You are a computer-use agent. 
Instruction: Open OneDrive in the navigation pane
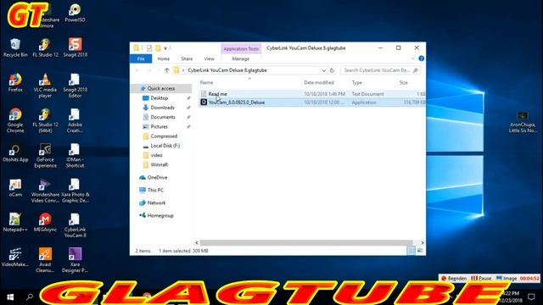click(157, 177)
